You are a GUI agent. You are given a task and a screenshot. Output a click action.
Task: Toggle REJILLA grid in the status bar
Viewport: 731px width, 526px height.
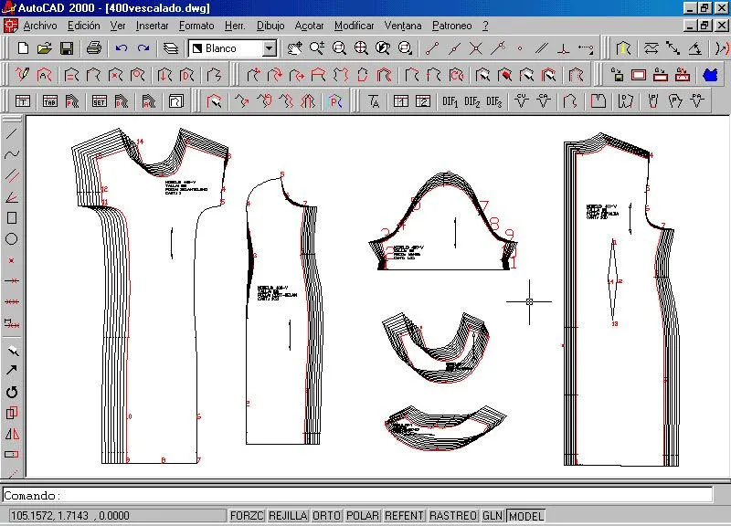point(288,516)
